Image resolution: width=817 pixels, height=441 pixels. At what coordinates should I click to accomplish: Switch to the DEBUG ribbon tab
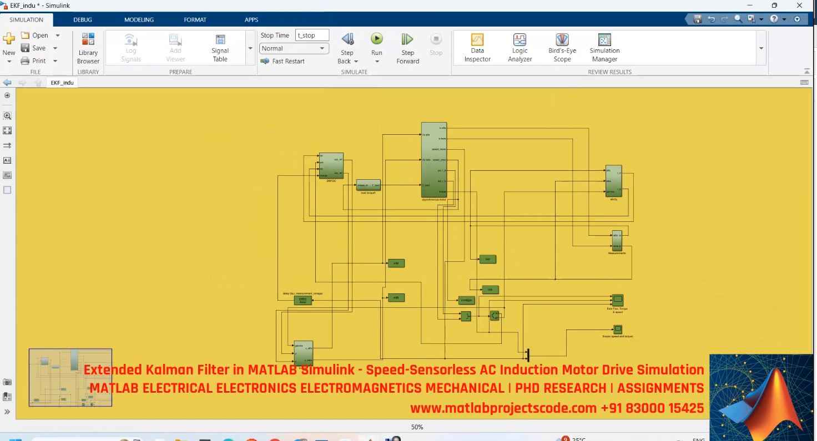[82, 19]
